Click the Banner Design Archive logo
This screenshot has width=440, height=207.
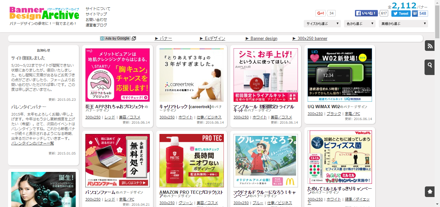click(44, 14)
